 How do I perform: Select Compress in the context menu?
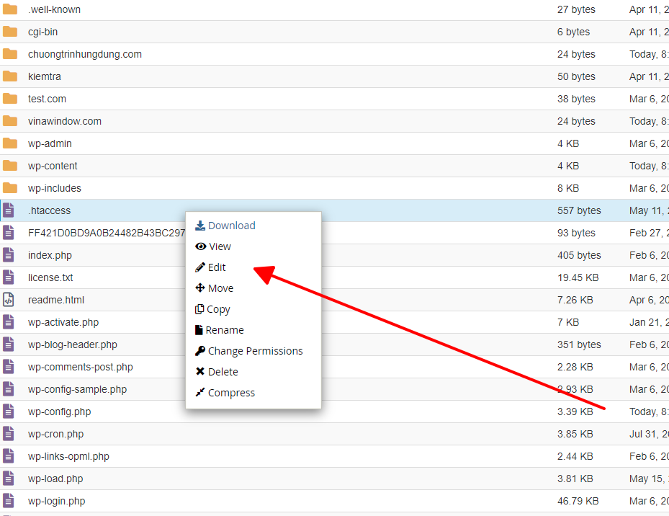click(x=225, y=393)
